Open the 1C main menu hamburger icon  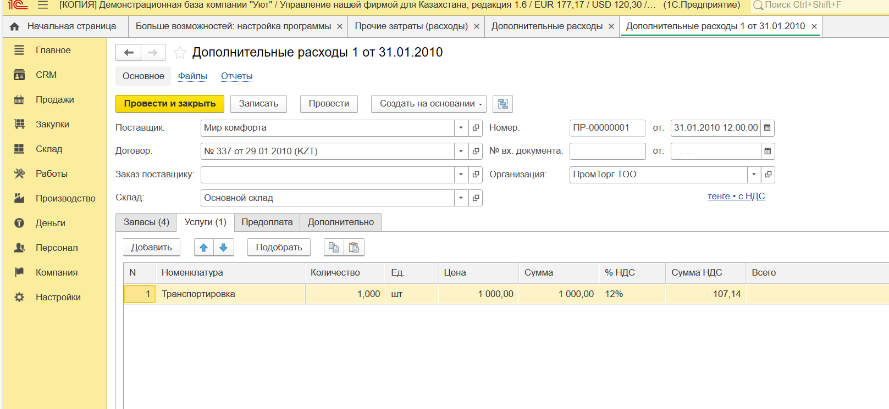[x=43, y=5]
